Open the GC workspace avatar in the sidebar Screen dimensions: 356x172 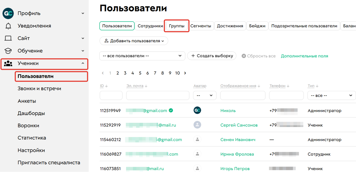click(x=8, y=13)
